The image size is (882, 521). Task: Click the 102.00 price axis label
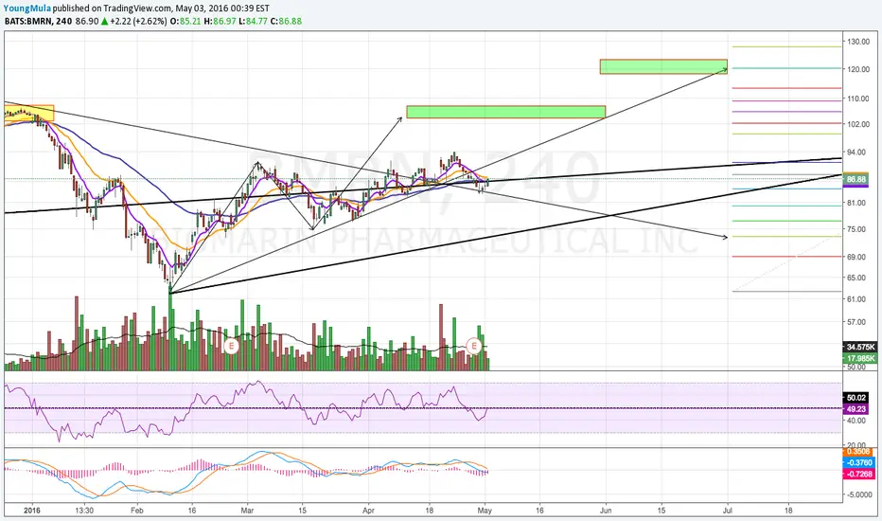point(857,124)
